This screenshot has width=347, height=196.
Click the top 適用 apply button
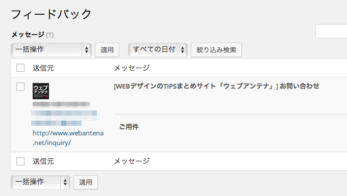(107, 50)
